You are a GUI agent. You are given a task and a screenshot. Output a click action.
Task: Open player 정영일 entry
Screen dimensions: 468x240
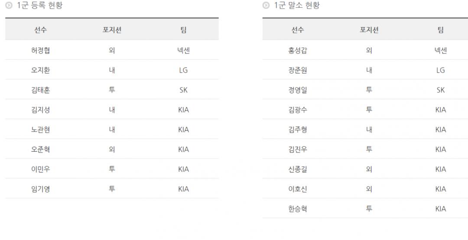point(298,90)
